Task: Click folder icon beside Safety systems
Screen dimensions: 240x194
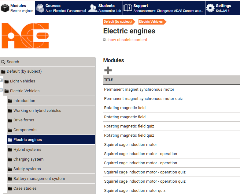Action: (x=10, y=169)
